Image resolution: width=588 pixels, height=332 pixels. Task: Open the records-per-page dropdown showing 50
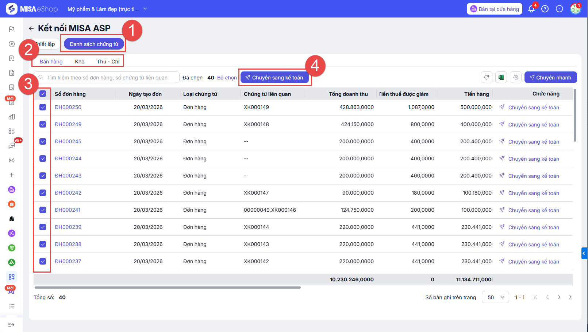click(495, 297)
